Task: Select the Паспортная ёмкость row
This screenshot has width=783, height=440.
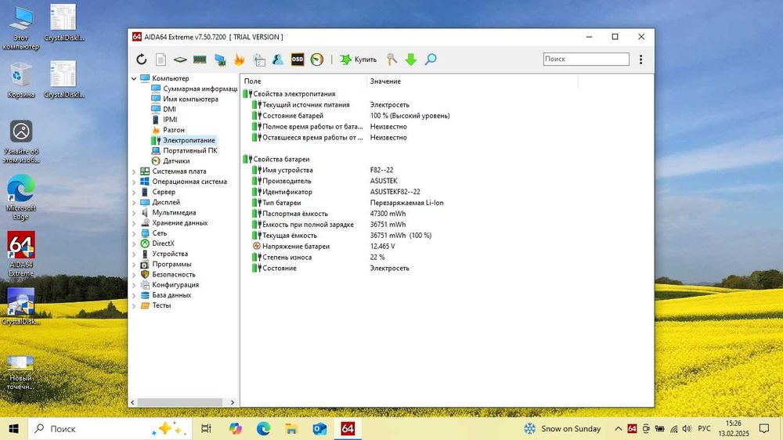Action: coord(329,214)
